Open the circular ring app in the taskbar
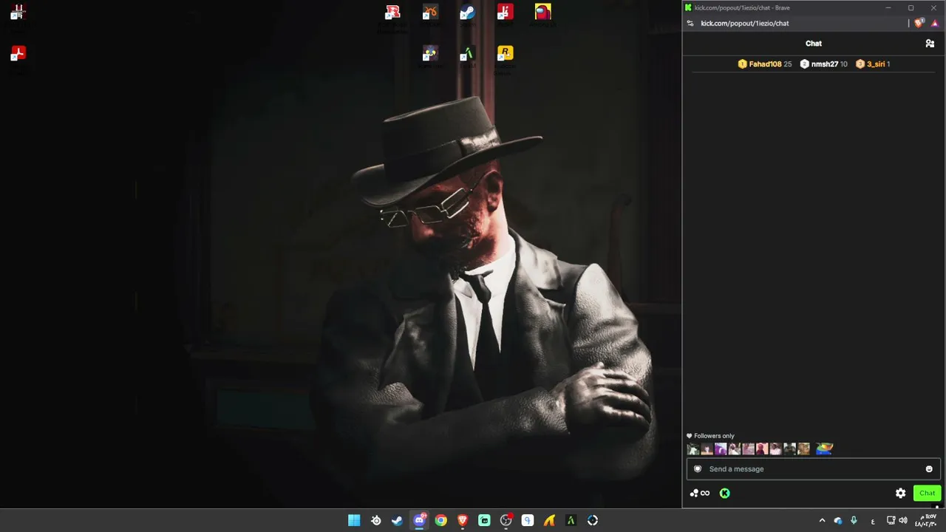Image resolution: width=946 pixels, height=532 pixels. pyautogui.click(x=593, y=520)
